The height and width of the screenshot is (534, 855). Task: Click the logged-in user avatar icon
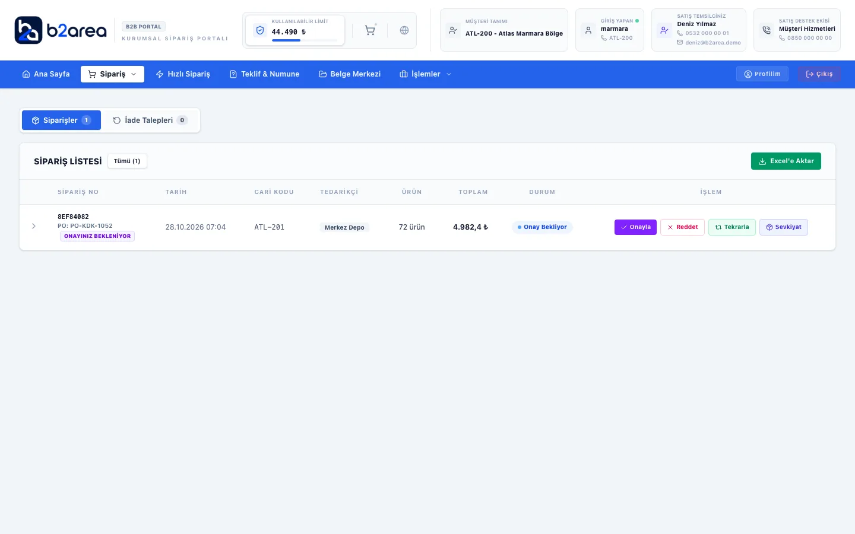click(x=588, y=30)
